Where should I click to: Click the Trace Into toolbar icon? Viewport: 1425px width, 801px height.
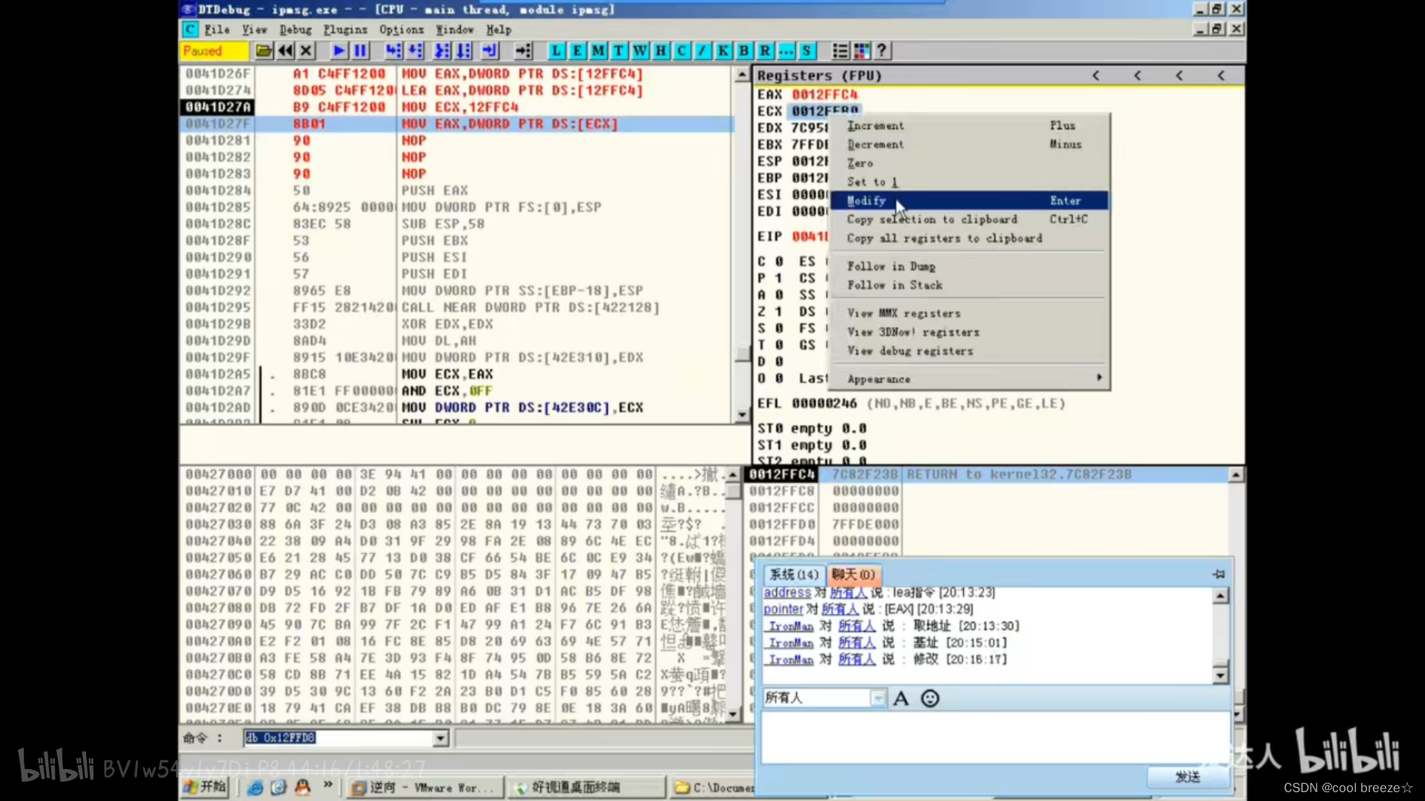click(x=442, y=51)
